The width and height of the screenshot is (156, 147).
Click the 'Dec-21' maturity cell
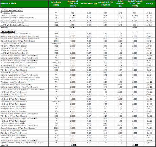click(149, 77)
